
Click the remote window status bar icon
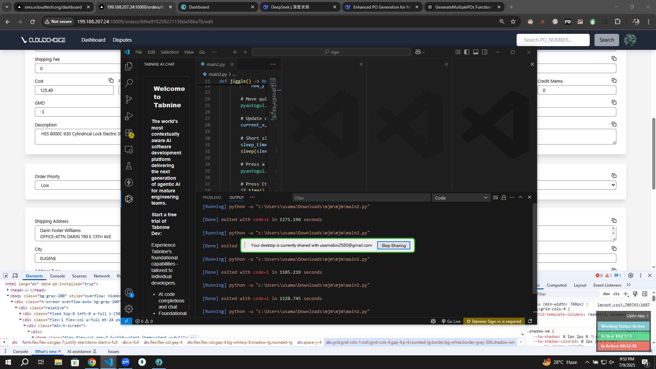[126, 321]
